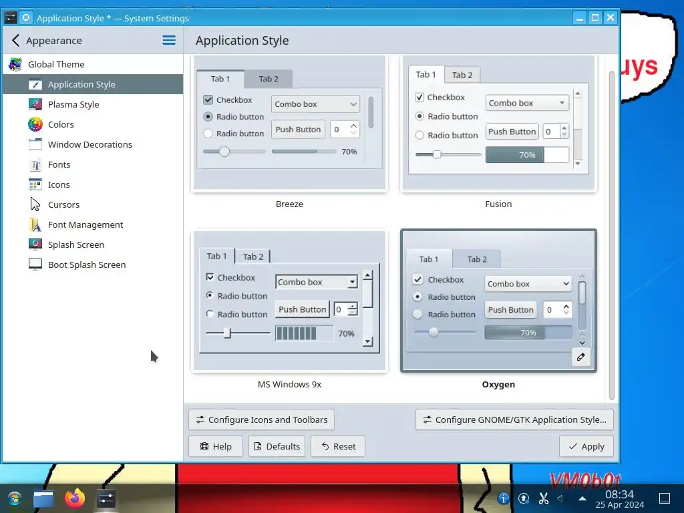Click the Colors wheel icon

[x=35, y=124]
